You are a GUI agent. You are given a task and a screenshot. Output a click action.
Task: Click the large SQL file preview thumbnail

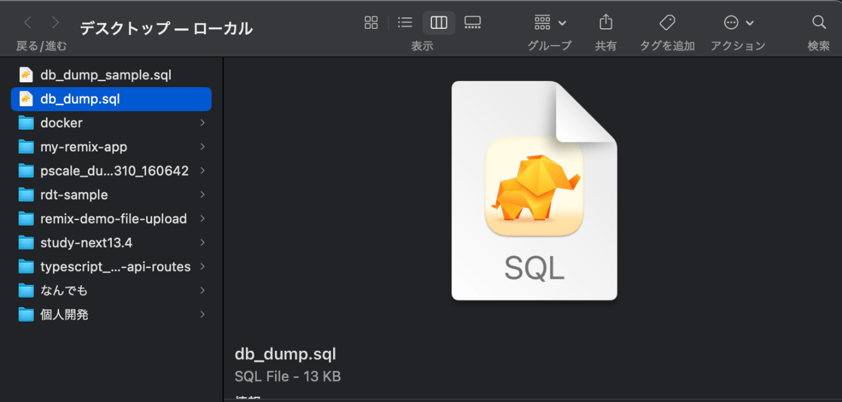point(534,190)
